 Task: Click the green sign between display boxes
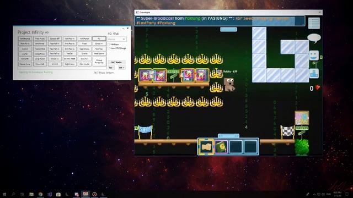[173, 74]
